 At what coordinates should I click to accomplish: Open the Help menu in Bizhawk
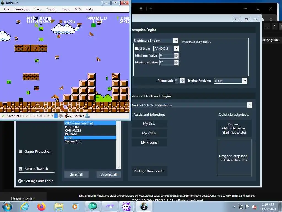pyautogui.click(x=89, y=9)
